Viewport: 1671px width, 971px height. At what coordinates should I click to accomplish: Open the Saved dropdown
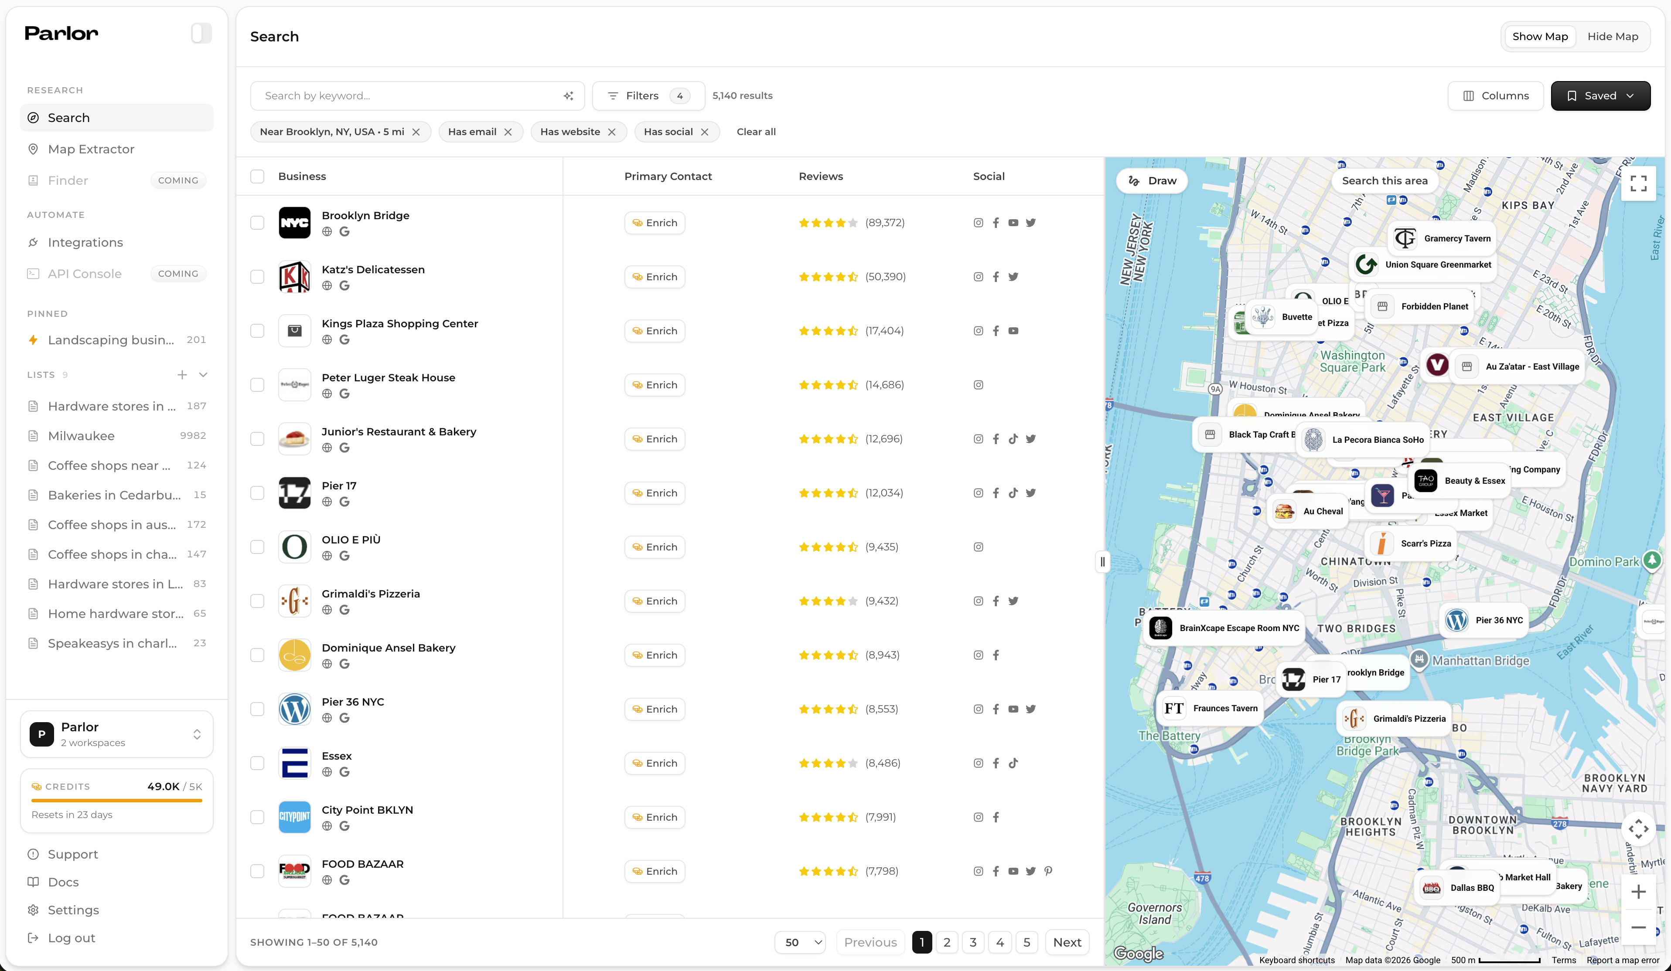[x=1601, y=95]
